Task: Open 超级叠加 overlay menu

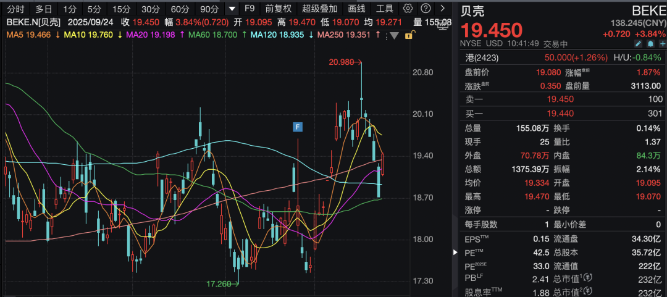Action: click(x=320, y=9)
